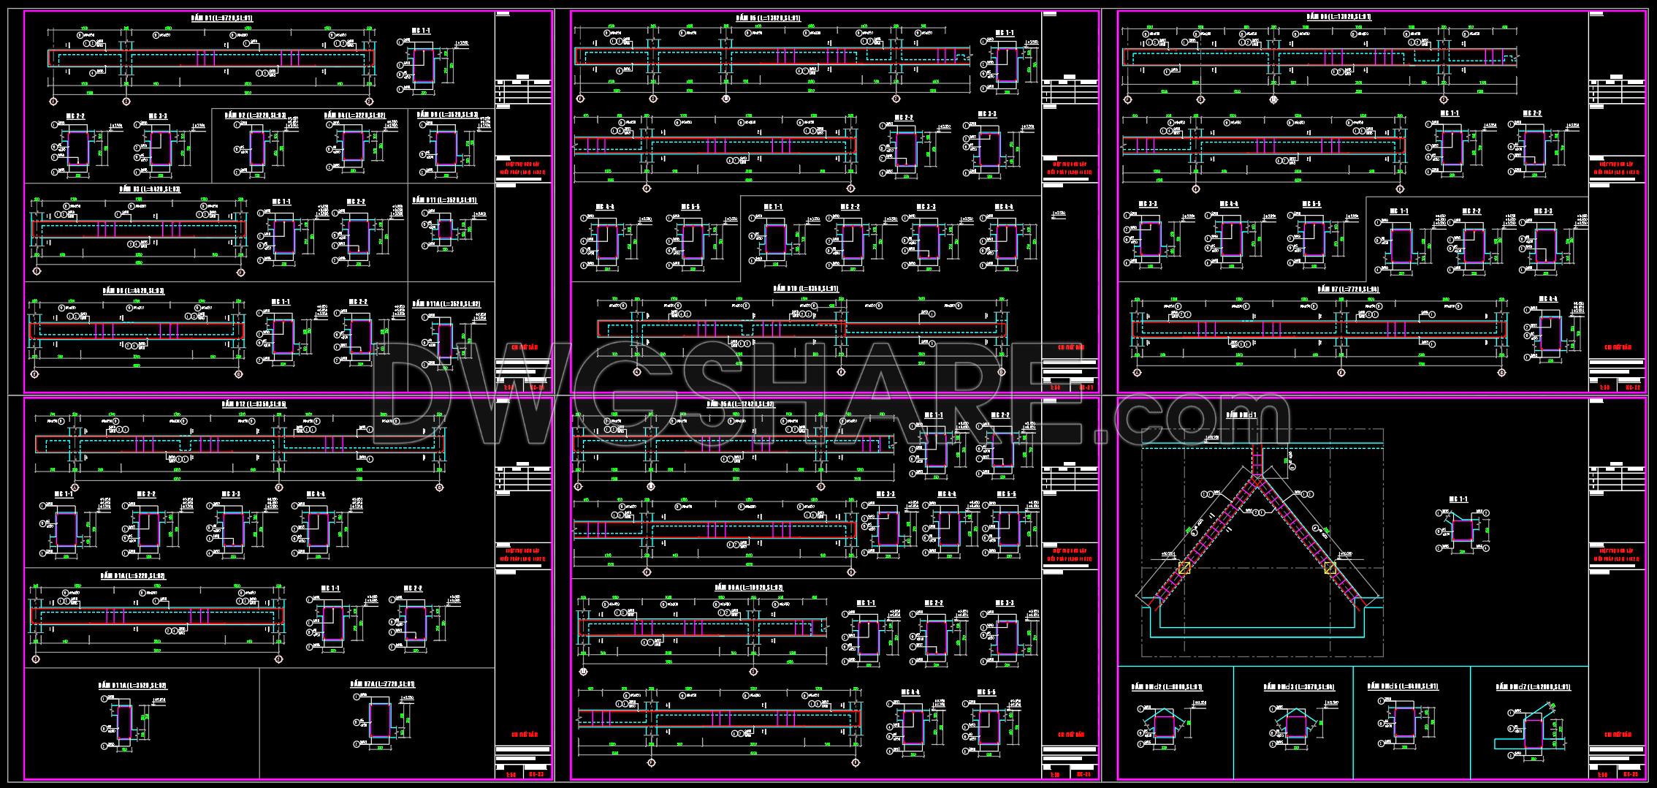Viewport: 1657px width, 788px height.
Task: Select the DẦM D2 cross-section drawing
Action: click(261, 146)
